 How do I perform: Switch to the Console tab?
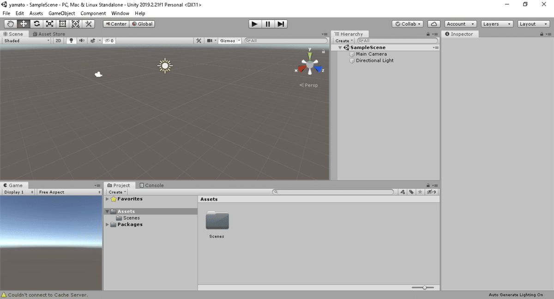(151, 185)
